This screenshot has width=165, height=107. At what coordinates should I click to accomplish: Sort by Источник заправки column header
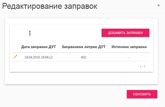(129, 47)
